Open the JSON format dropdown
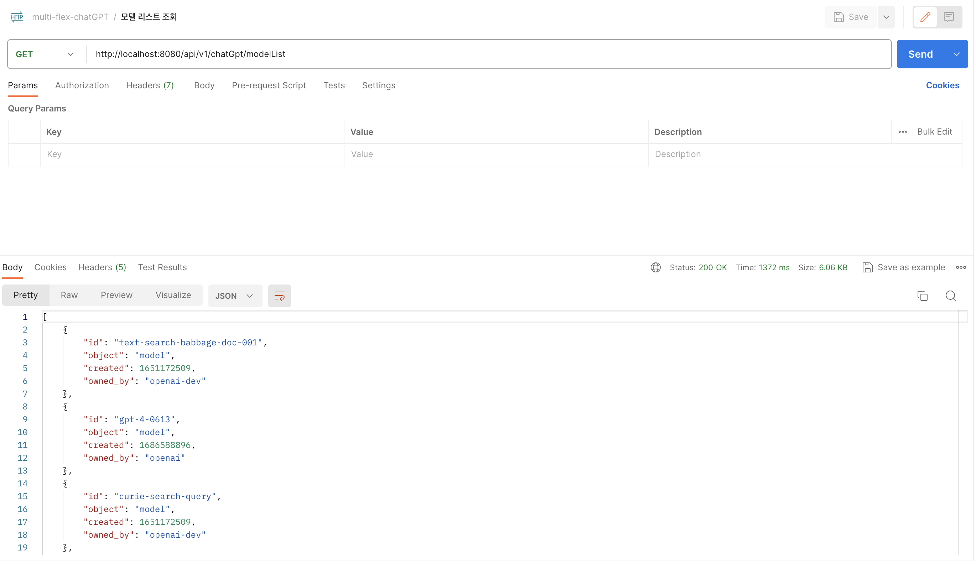This screenshot has height=564, width=976. pyautogui.click(x=235, y=296)
